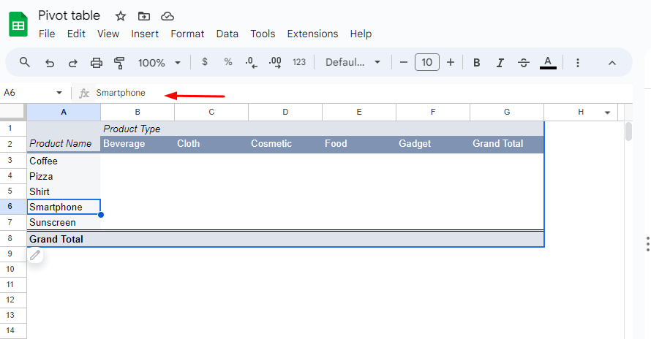
Task: Check cloud save status icon
Action: coord(168,15)
